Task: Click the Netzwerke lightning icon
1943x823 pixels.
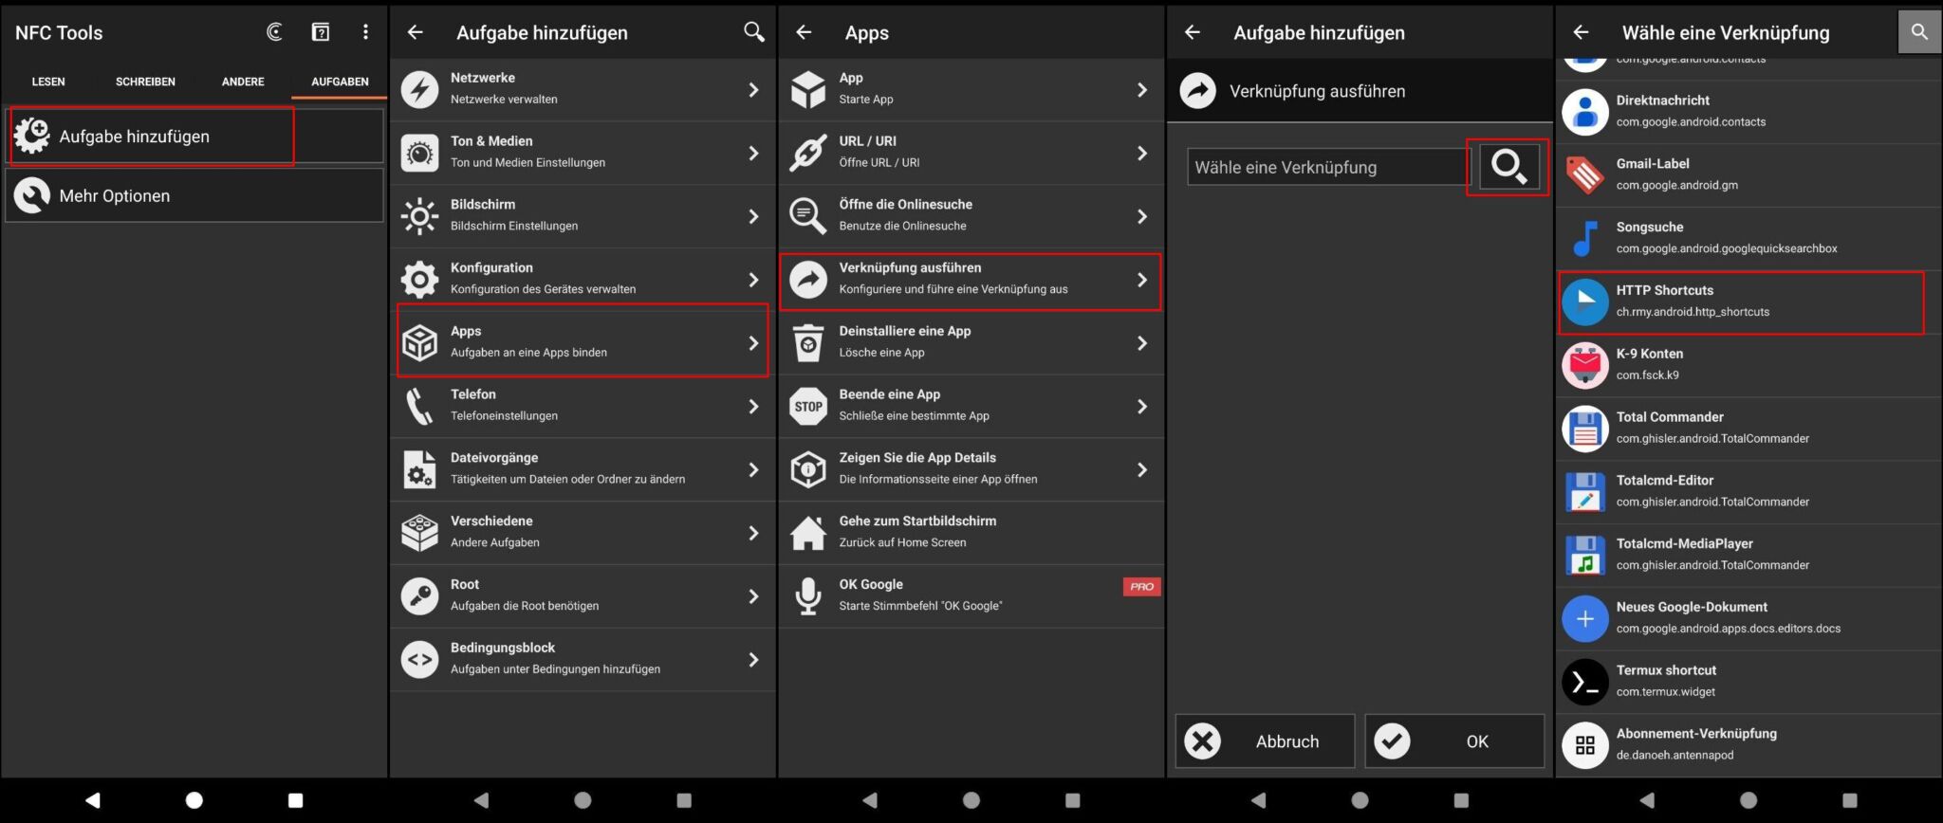Action: tap(419, 89)
